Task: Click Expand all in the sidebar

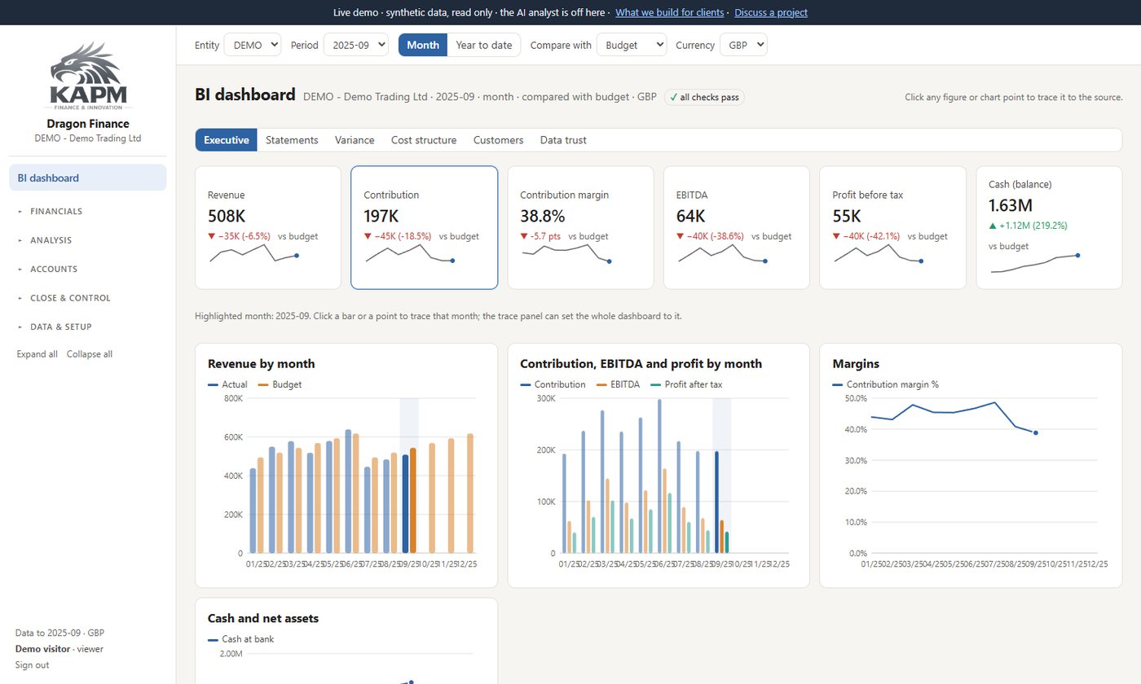Action: tap(37, 354)
